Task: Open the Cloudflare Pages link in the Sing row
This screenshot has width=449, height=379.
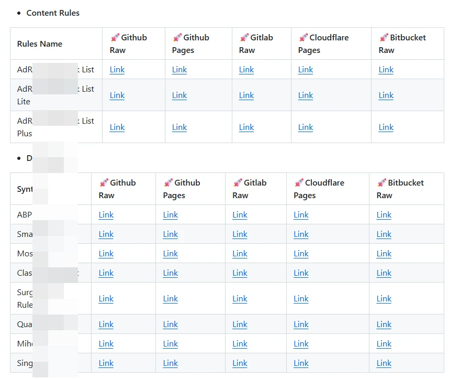Action: [x=301, y=363]
